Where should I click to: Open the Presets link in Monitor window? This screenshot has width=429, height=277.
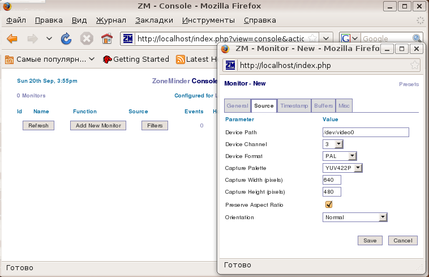pos(409,84)
